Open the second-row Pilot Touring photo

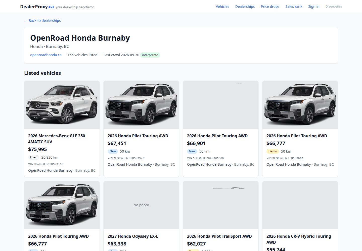pyautogui.click(x=62, y=205)
